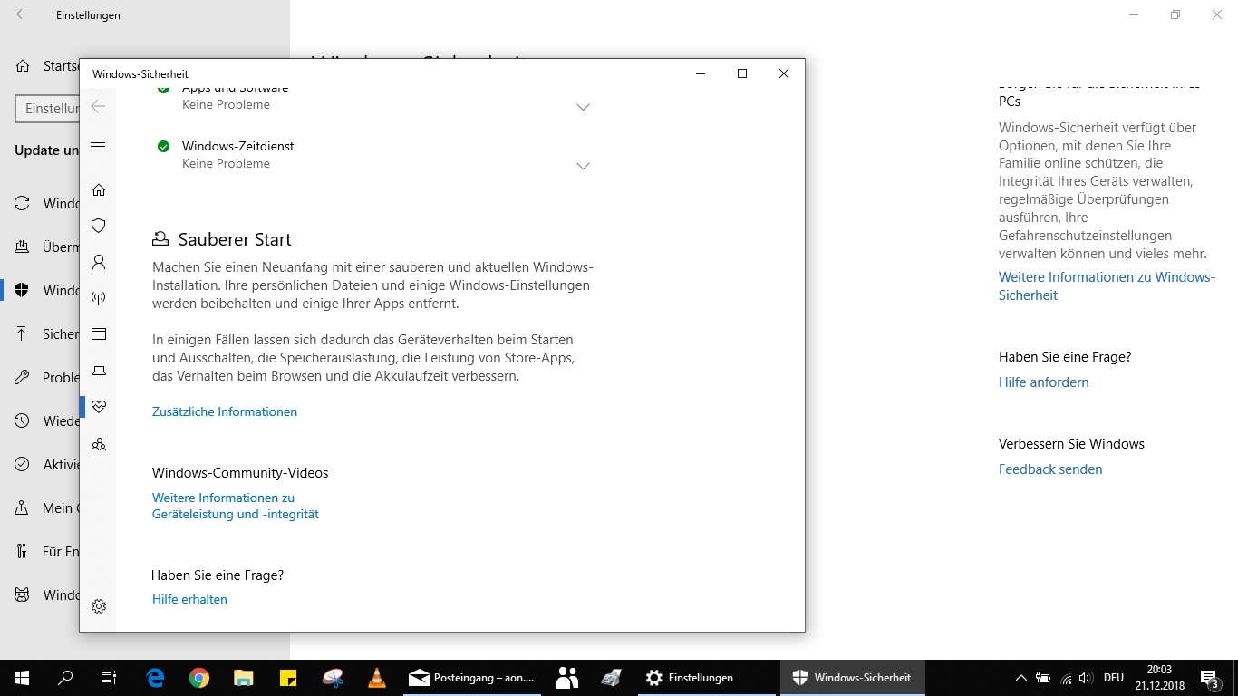This screenshot has width=1238, height=696.
Task: Open the hamburger menu in Windows-Sicherheit
Action: [99, 147]
